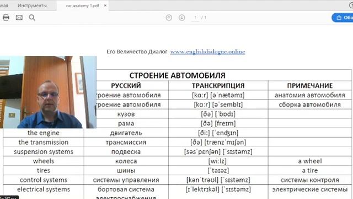Click the 'Его Величество Диалог' heading text
The image size is (353, 199).
(x=137, y=51)
